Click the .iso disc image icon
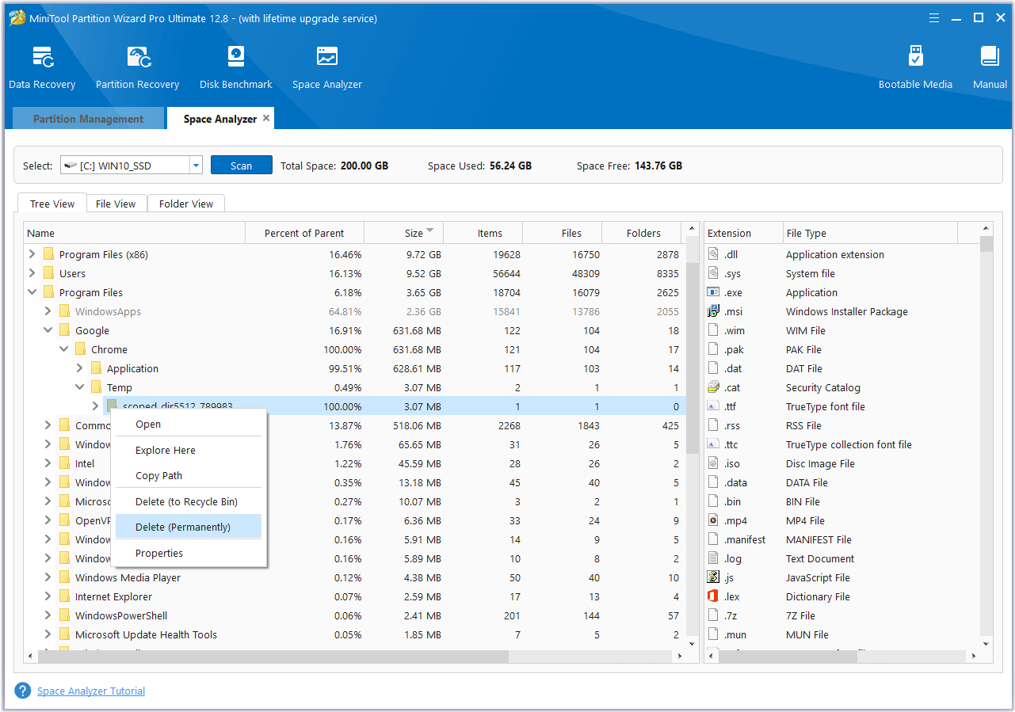The image size is (1015, 712). coord(713,463)
